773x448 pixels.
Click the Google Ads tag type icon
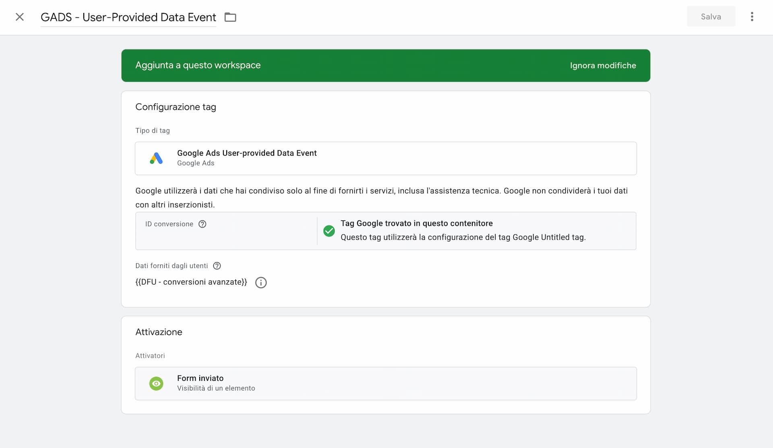(156, 158)
